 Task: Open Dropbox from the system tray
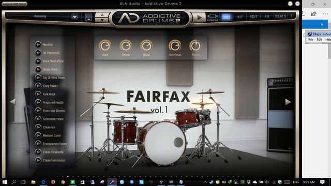tap(249, 182)
